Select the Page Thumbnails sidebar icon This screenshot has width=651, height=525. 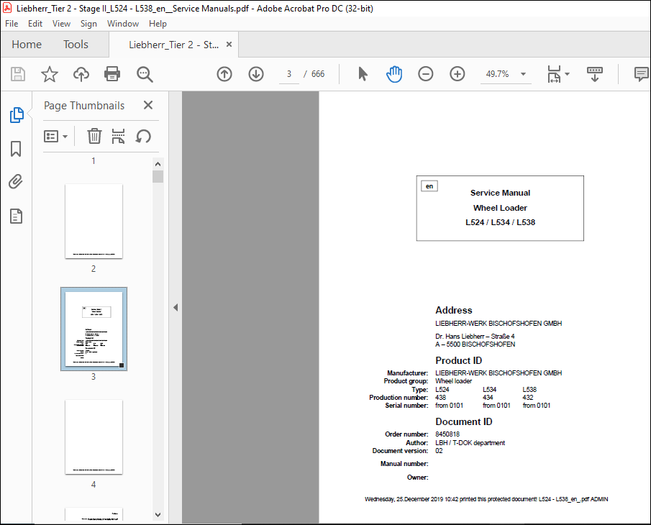pyautogui.click(x=17, y=115)
